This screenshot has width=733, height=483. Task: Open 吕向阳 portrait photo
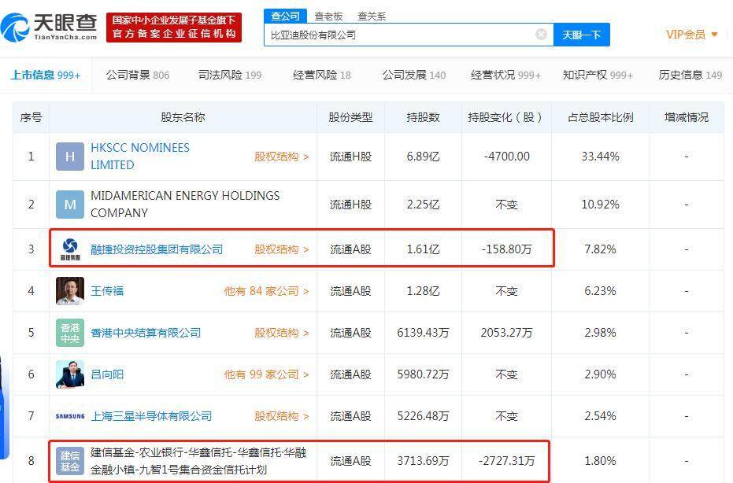(69, 374)
